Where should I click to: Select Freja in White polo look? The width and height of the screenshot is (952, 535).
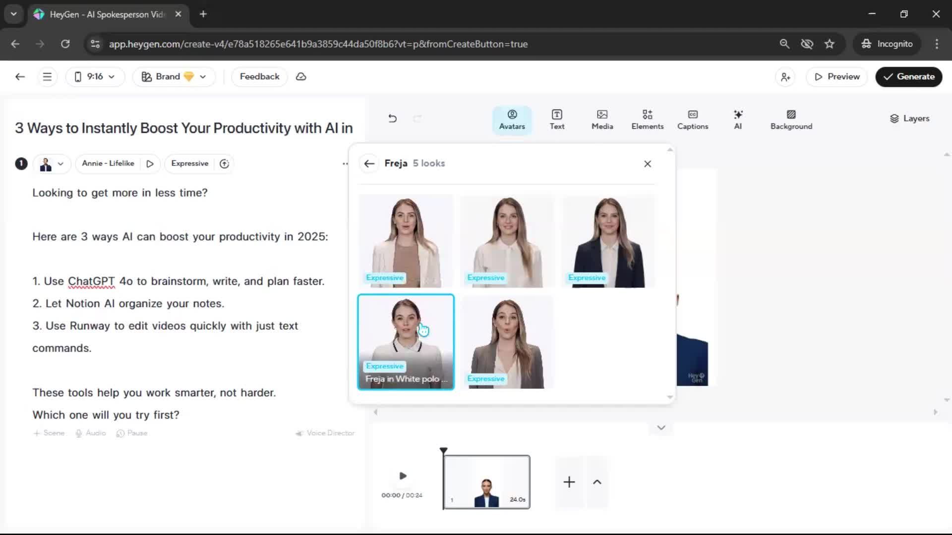[x=406, y=342]
